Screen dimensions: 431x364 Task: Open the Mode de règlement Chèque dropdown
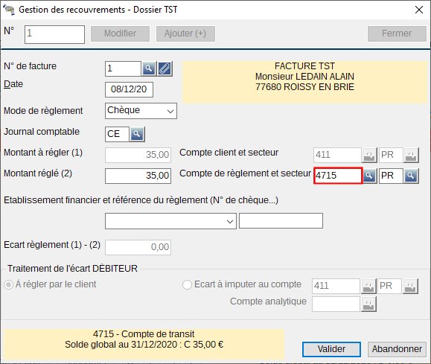(x=141, y=111)
